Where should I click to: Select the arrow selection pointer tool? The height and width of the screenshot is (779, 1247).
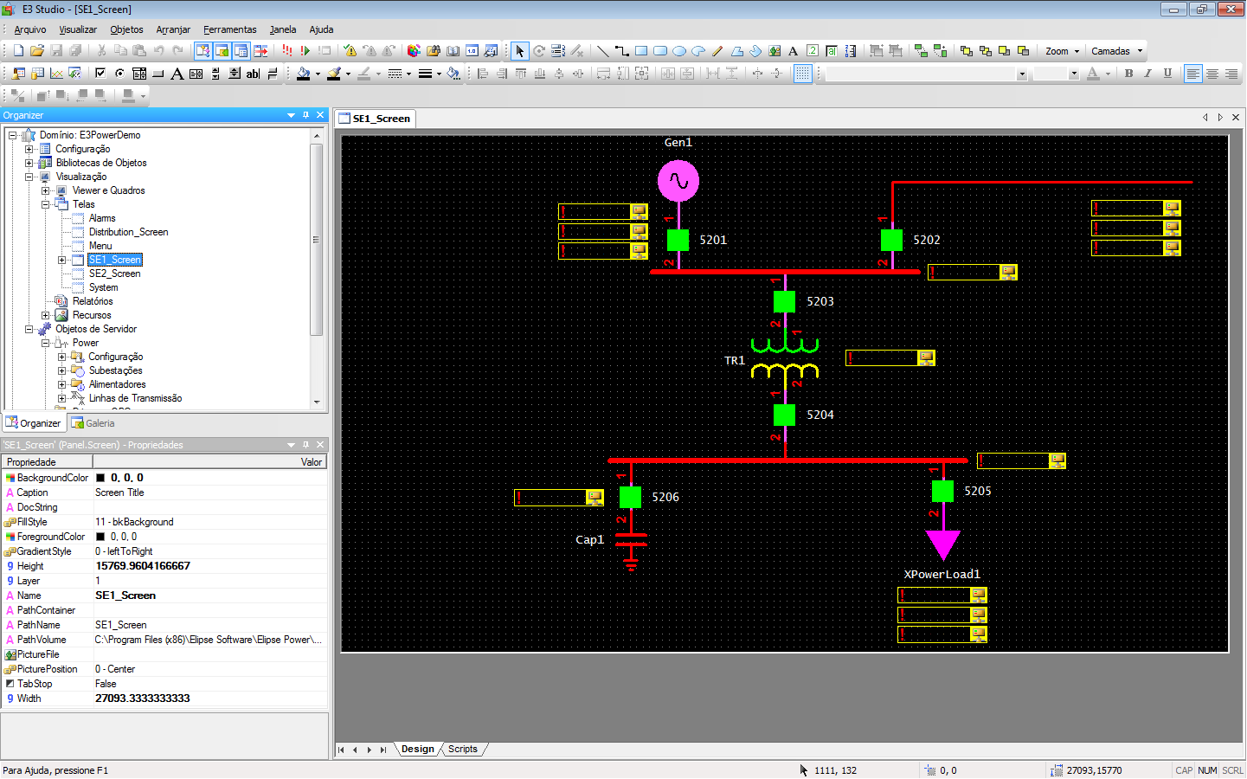(519, 51)
